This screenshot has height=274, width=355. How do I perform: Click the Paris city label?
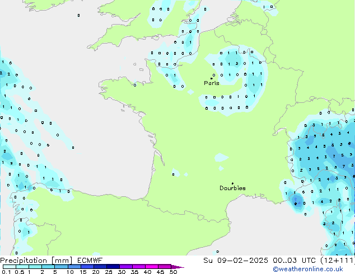point(212,83)
